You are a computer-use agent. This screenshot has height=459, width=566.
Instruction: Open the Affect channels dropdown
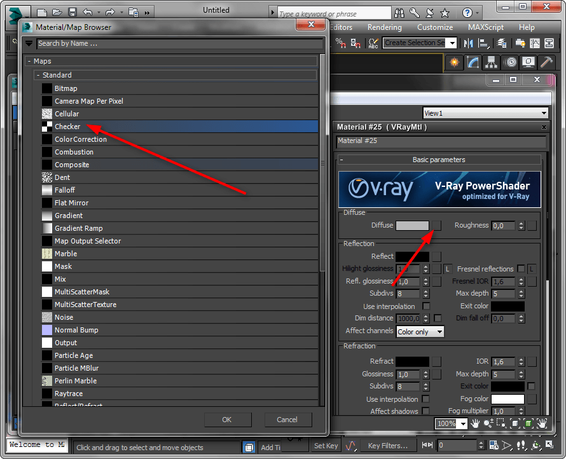tap(420, 331)
